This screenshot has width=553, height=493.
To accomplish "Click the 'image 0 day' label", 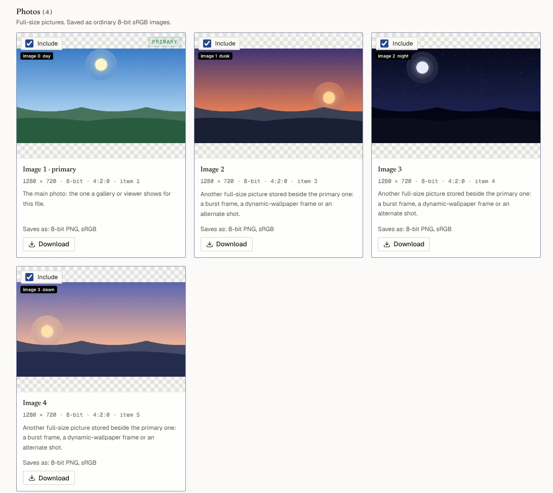I will point(36,56).
